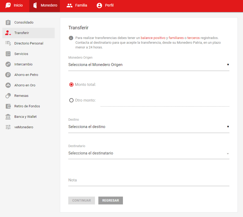Follow the 'balance positivo' link
The image size is (243, 217).
153,38
